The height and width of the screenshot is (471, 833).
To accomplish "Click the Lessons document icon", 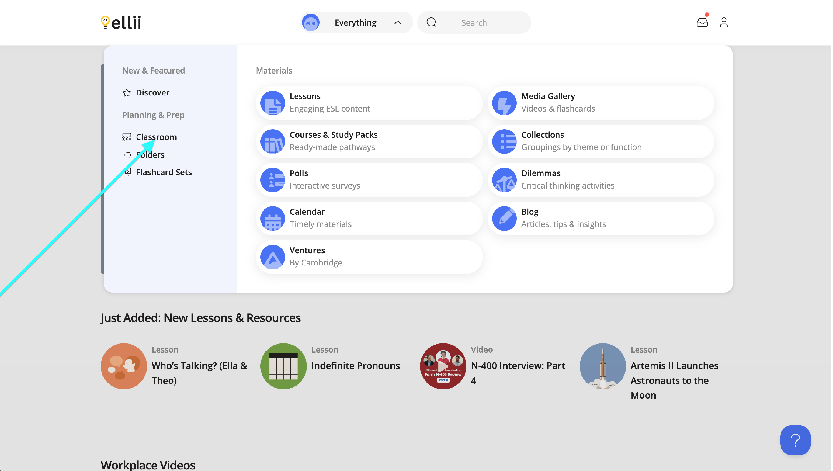I will tap(273, 103).
